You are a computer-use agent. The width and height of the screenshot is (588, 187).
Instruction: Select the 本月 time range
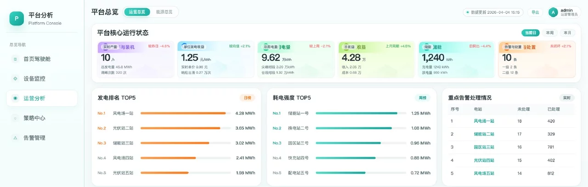click(568, 33)
